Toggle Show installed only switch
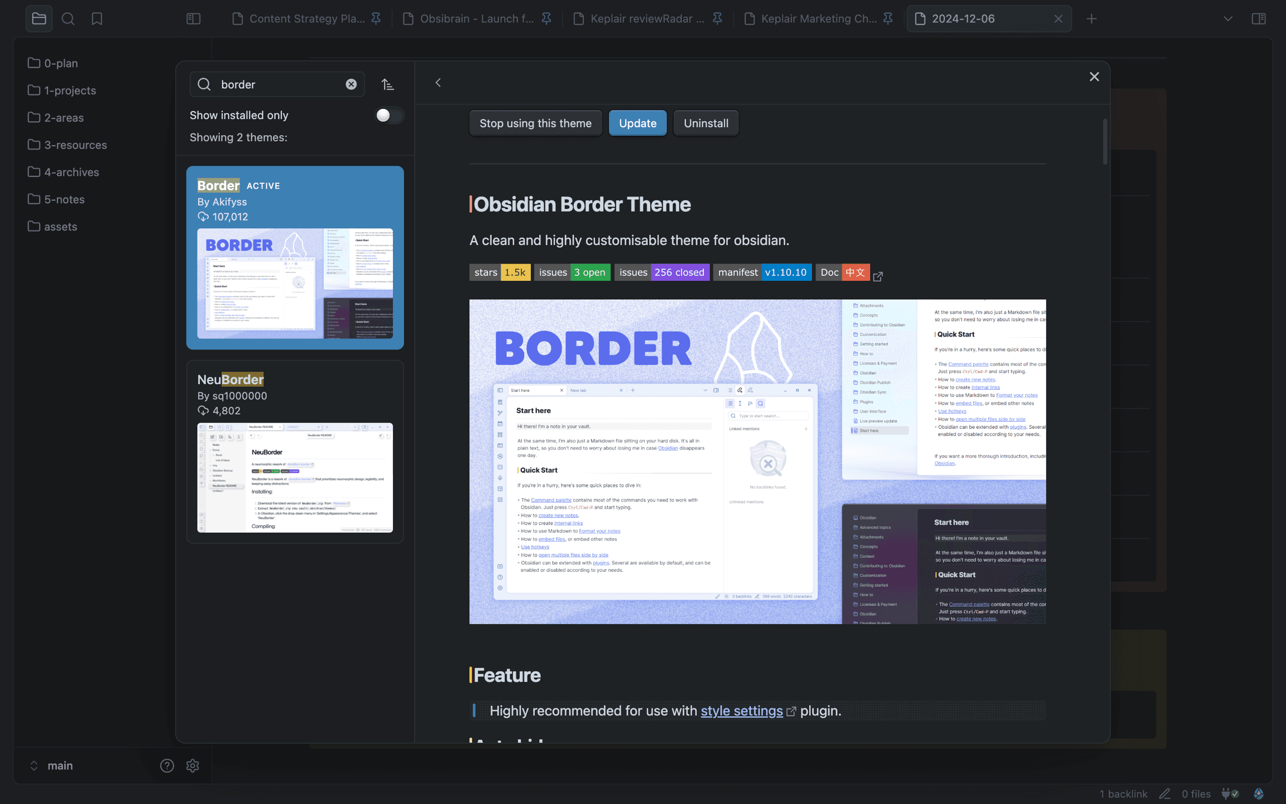1286x804 pixels. pyautogui.click(x=389, y=115)
